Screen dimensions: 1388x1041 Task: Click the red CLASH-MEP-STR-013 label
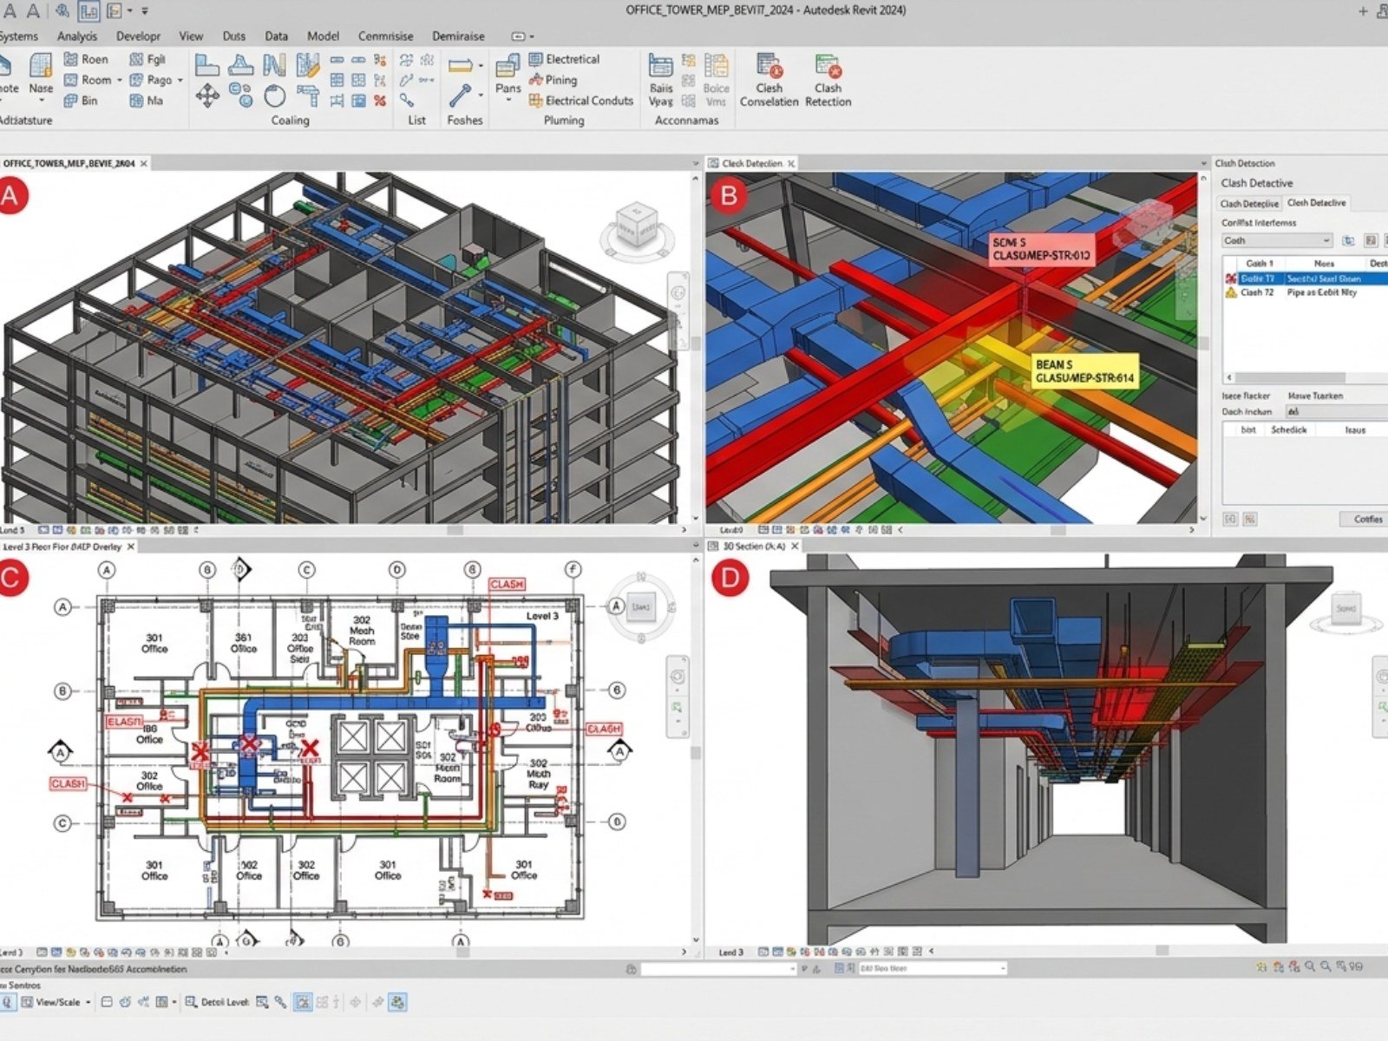click(x=1041, y=249)
